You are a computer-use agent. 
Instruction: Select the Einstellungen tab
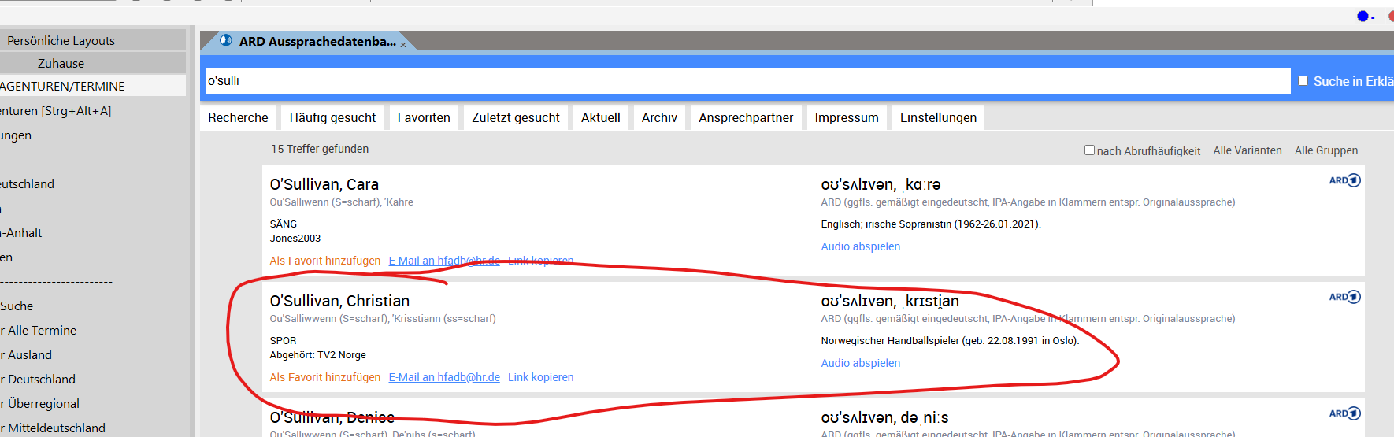click(x=938, y=117)
